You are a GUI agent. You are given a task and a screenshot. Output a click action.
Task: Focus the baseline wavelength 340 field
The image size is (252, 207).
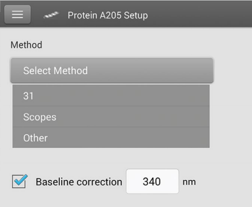point(152,182)
